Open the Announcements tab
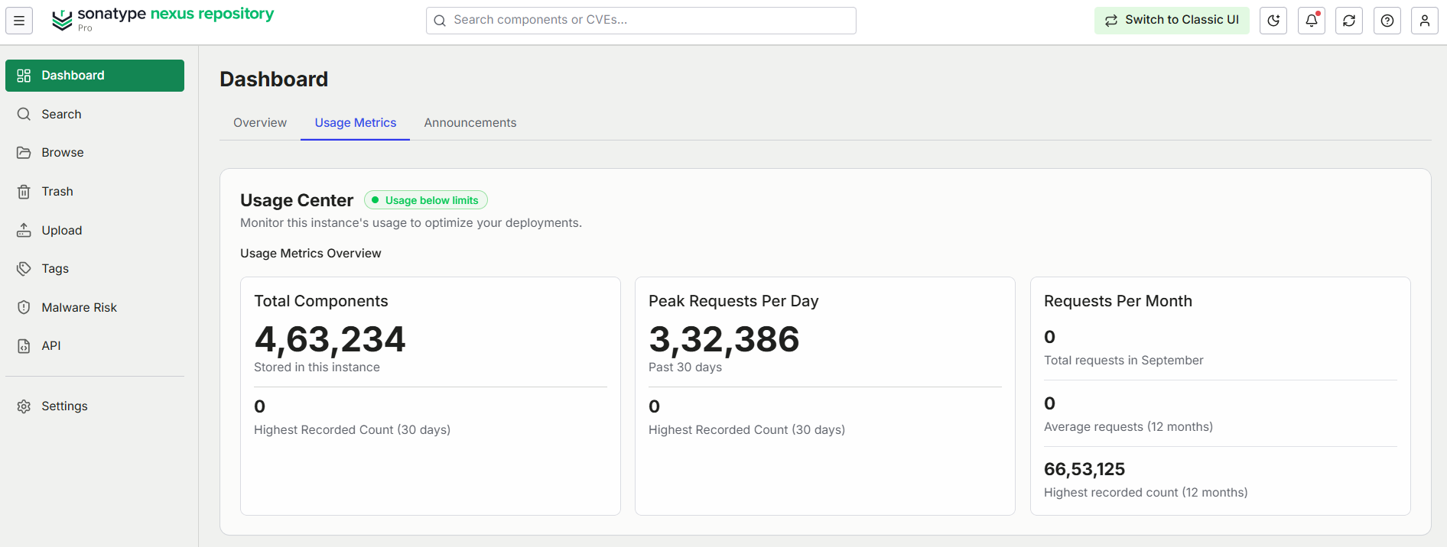The height and width of the screenshot is (547, 1447). (x=470, y=123)
